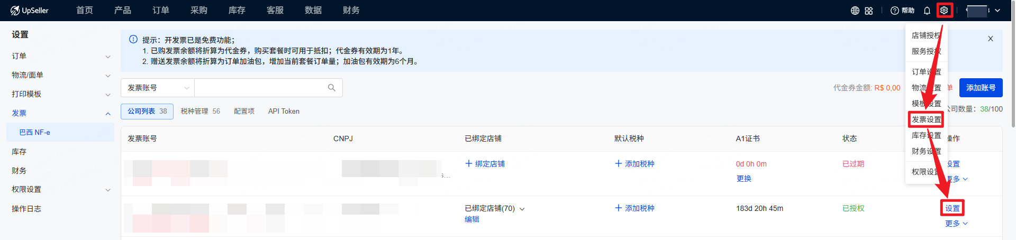Click the gear settings icon in top bar

944,11
